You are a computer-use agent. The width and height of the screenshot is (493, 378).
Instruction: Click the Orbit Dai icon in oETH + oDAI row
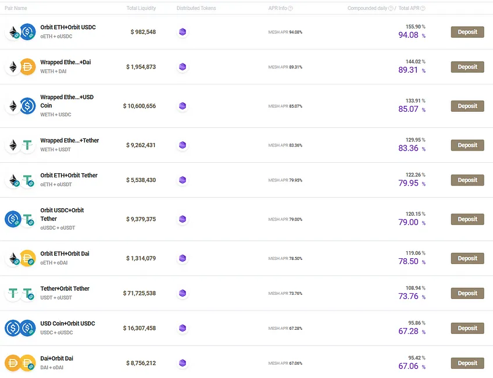click(x=28, y=258)
